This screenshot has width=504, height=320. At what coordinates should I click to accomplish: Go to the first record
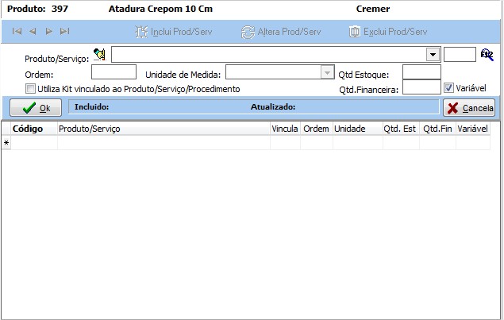pos(17,32)
